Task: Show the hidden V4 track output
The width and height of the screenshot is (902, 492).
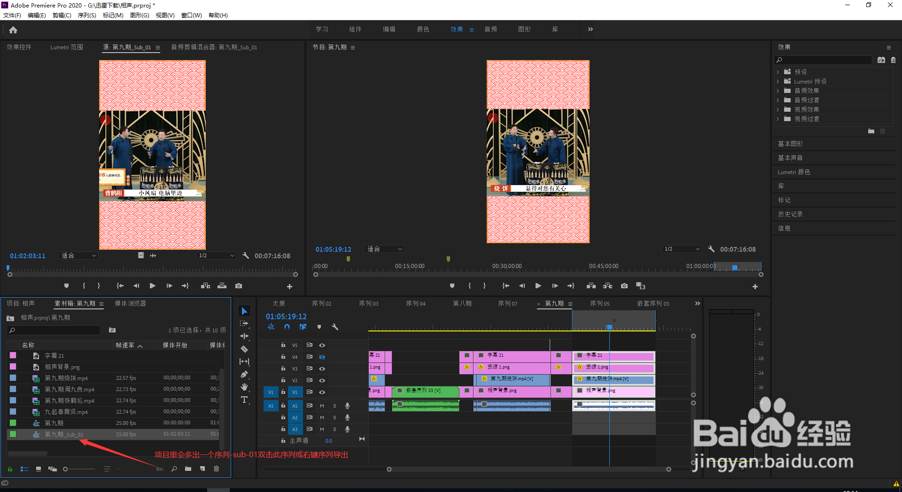Action: click(x=322, y=357)
